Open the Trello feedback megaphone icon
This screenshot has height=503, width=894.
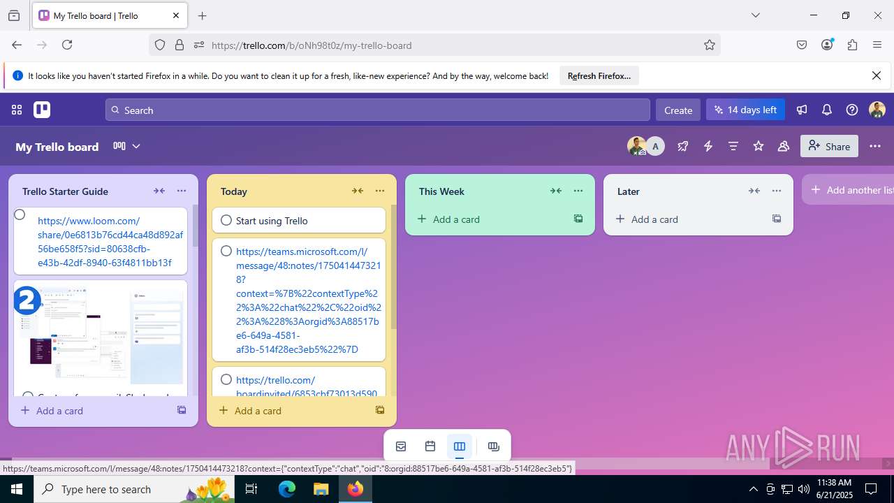click(x=802, y=110)
